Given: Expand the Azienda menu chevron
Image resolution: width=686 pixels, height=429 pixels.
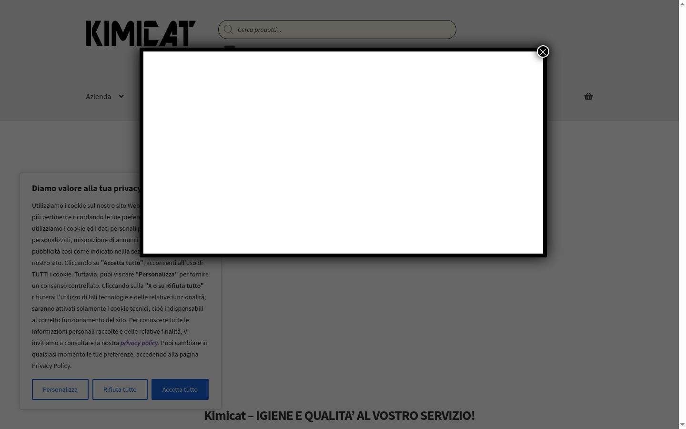Looking at the screenshot, I should 121,96.
